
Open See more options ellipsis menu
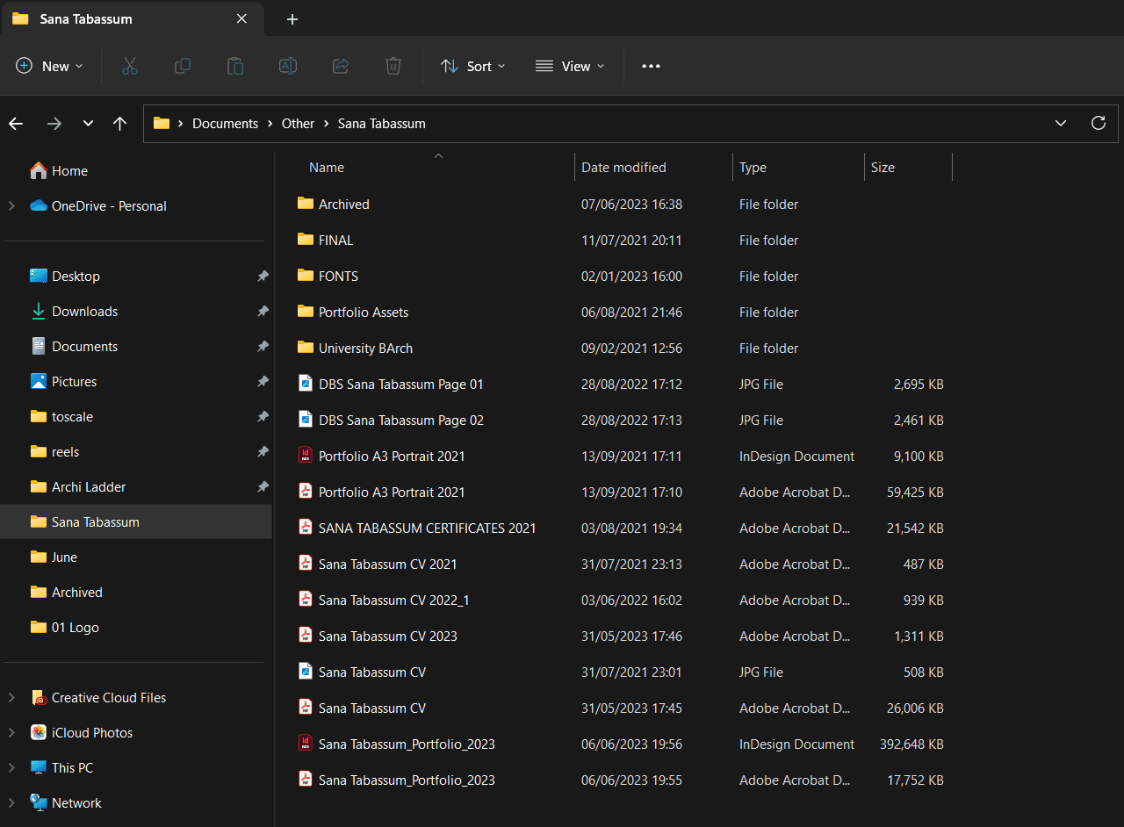point(651,66)
